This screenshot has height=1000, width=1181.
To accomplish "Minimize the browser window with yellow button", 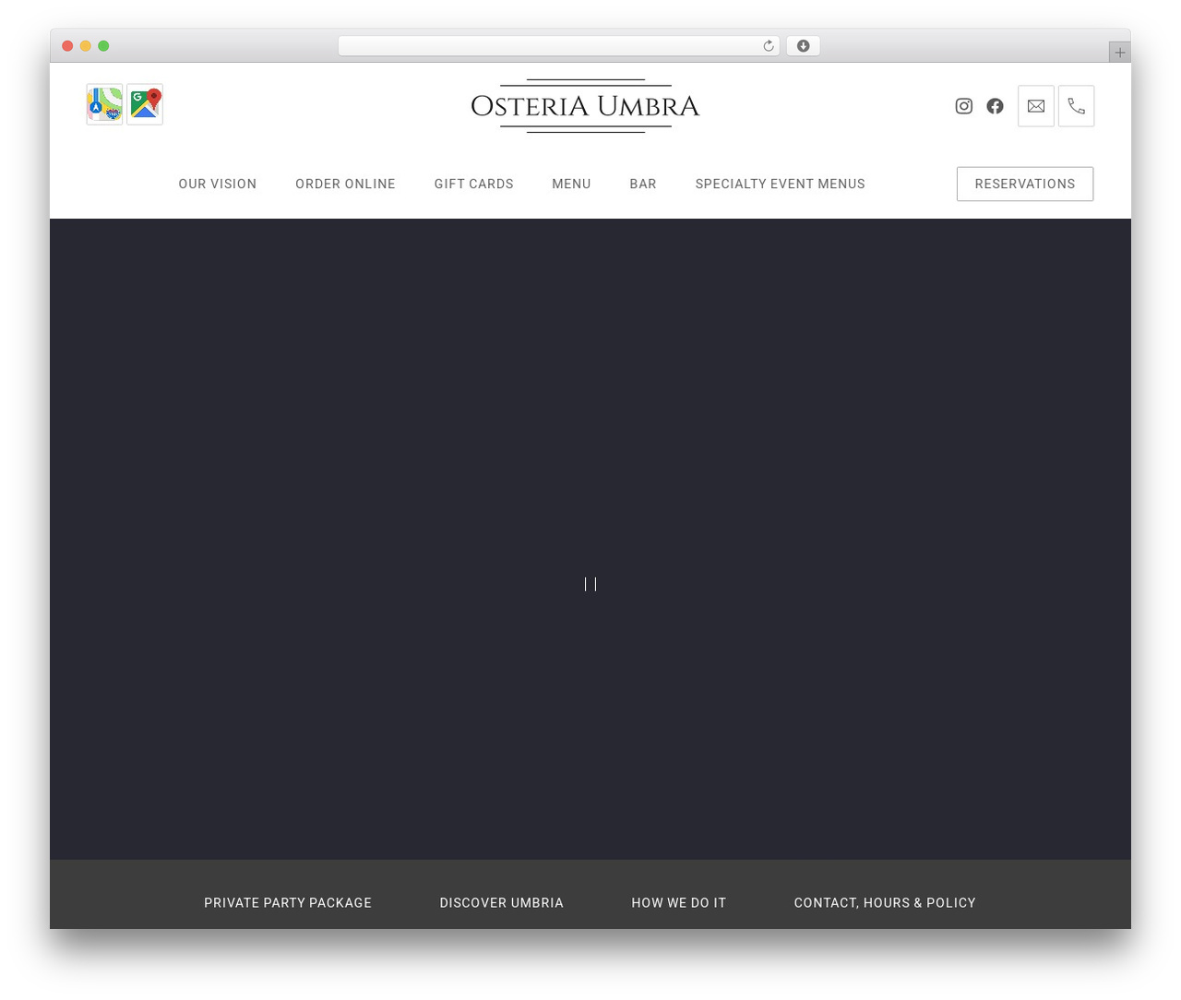I will click(x=86, y=46).
